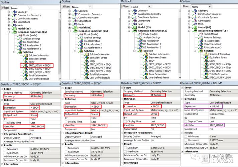This screenshot has width=238, height=167.
Task: Click the outline scrollbar down arrow in SPEC_SEQV1 panel
Action: [x=60, y=79]
